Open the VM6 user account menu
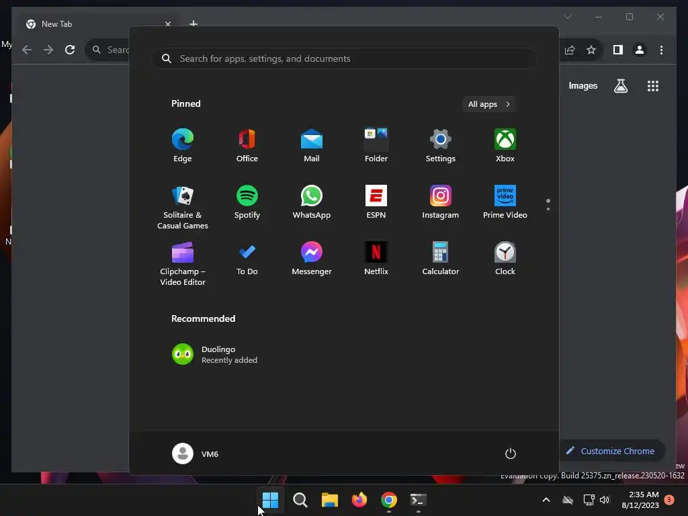This screenshot has height=516, width=688. [x=196, y=454]
